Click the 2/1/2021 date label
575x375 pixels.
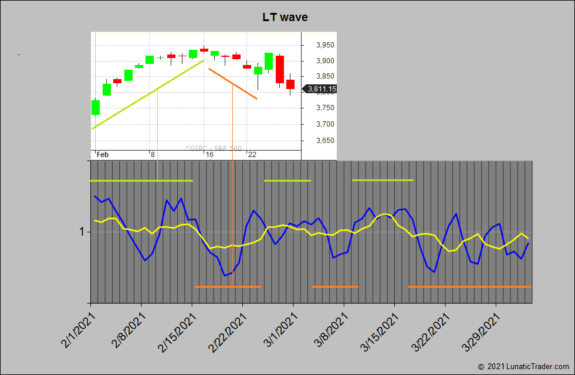[x=74, y=330]
